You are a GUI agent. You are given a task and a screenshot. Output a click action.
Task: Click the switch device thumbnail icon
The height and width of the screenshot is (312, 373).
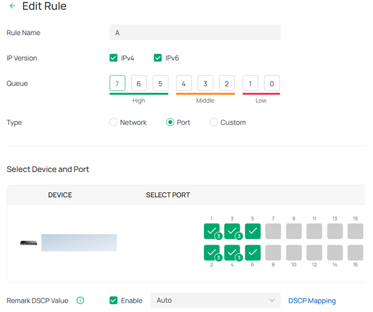28,243
